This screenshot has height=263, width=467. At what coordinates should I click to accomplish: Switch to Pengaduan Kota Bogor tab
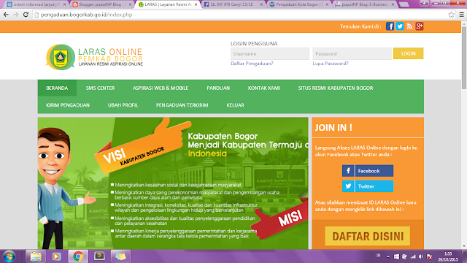(300, 4)
